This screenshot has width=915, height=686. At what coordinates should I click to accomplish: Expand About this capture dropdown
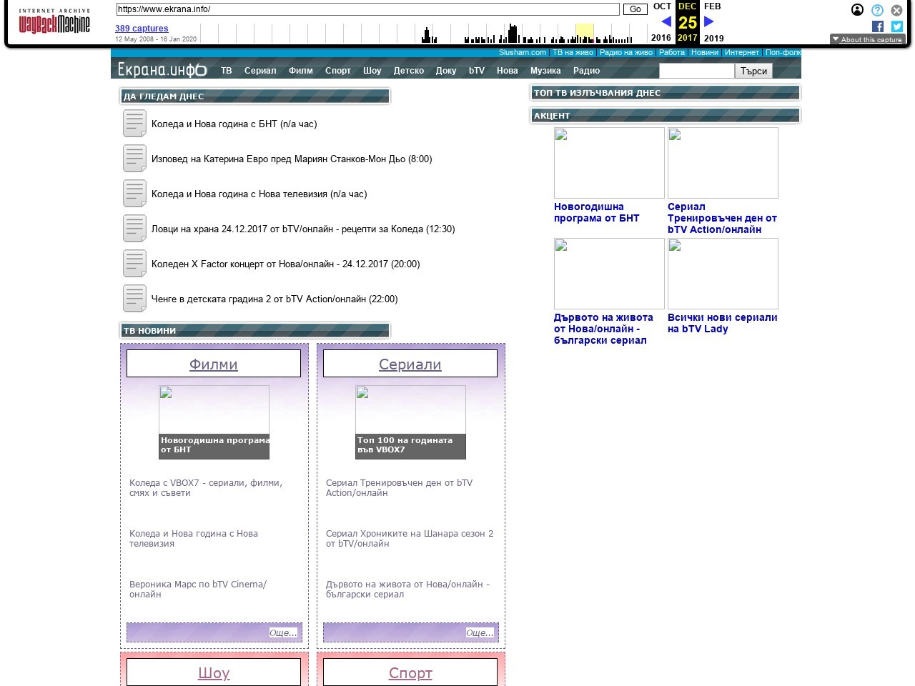[x=867, y=39]
